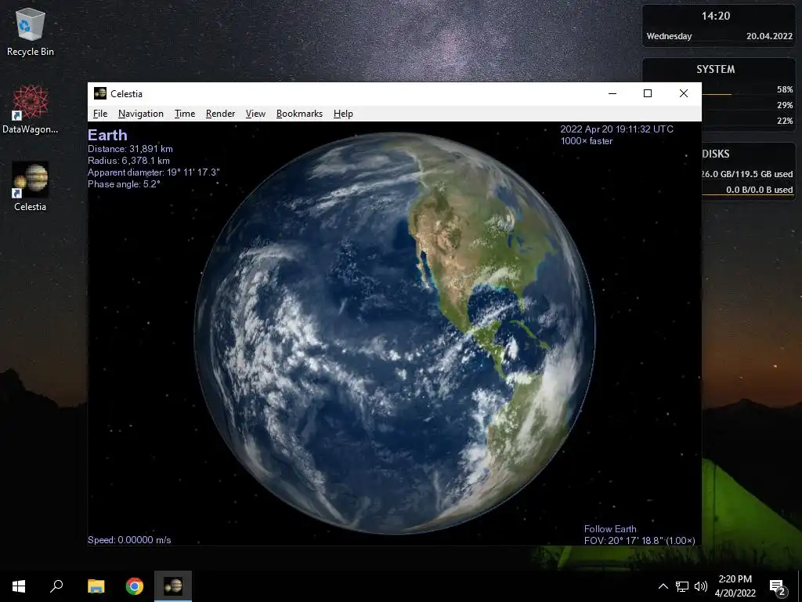Close the Celestia window

pos(683,93)
